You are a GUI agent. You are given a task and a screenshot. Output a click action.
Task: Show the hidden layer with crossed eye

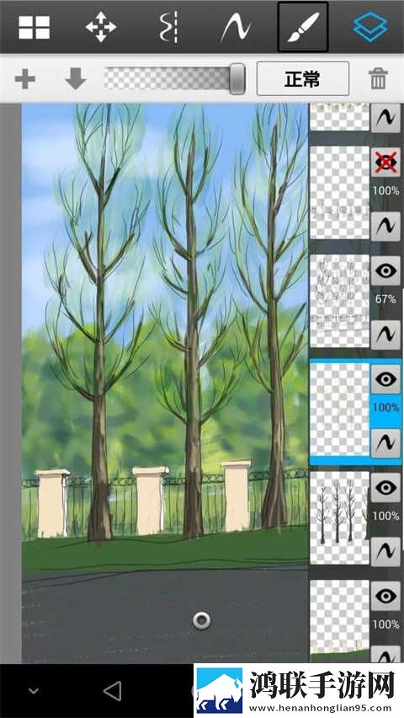[x=385, y=162]
